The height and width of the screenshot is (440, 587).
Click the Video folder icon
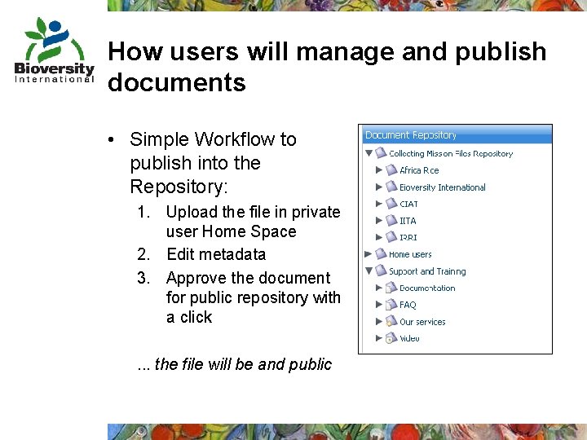(391, 338)
